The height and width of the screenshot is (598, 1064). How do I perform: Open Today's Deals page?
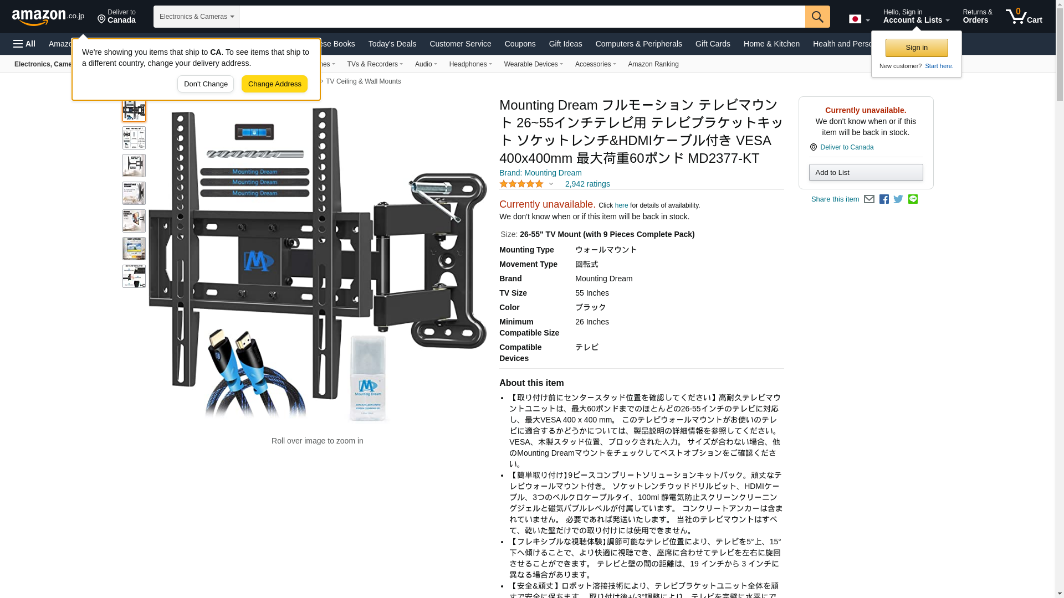click(x=392, y=44)
